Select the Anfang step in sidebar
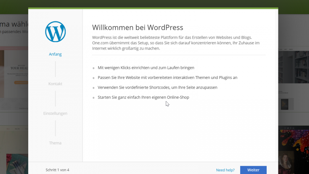This screenshot has height=174, width=309. (x=55, y=54)
